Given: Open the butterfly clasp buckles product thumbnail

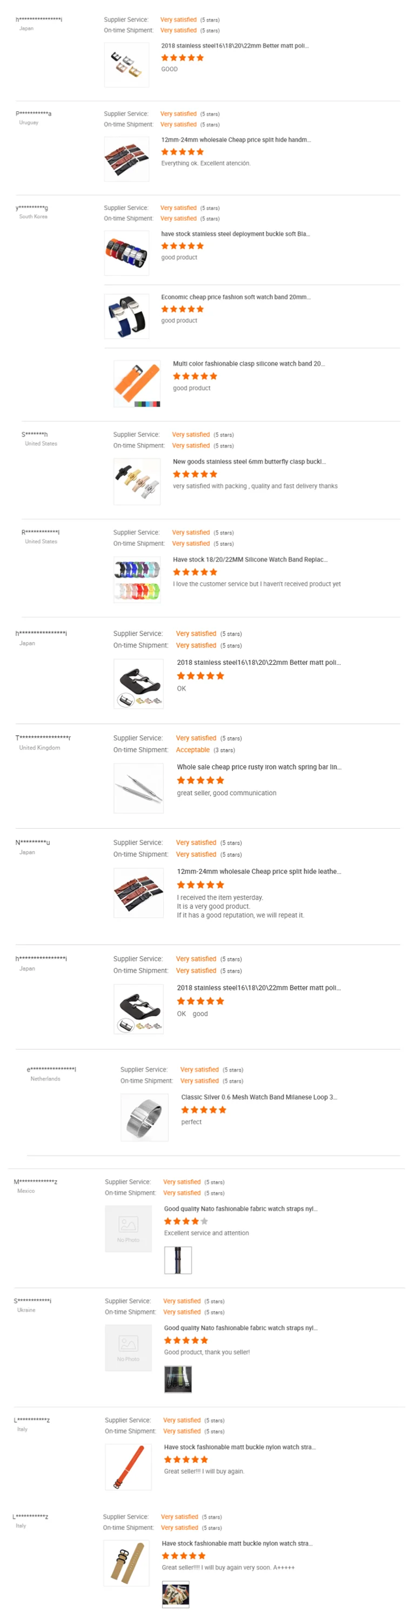Looking at the screenshot, I should 137,481.
